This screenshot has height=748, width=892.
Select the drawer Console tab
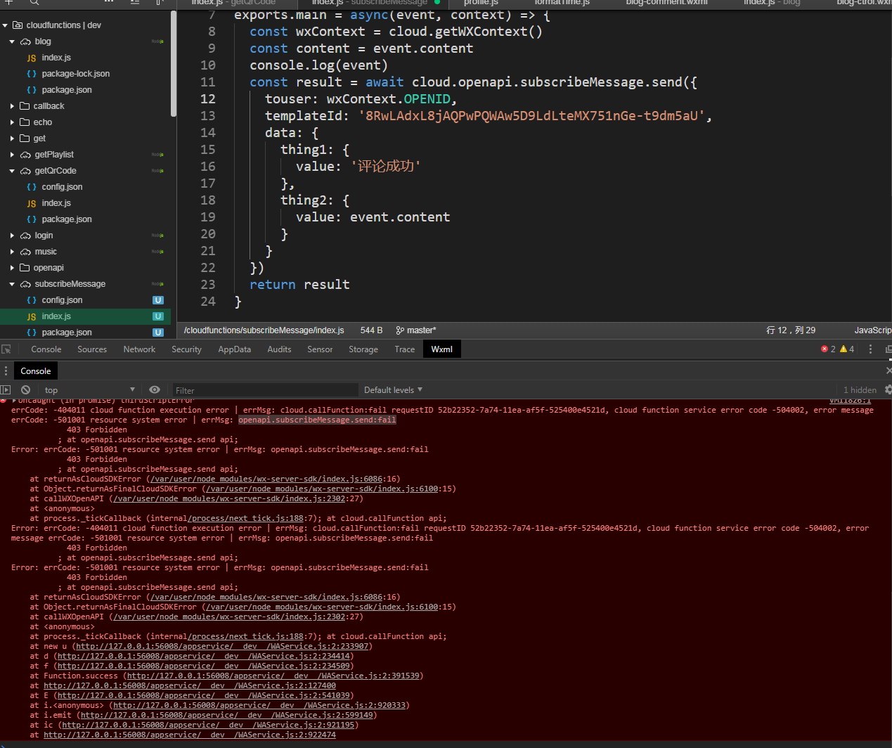point(36,370)
